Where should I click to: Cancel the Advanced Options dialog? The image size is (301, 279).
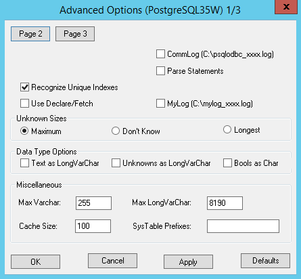[112, 261]
